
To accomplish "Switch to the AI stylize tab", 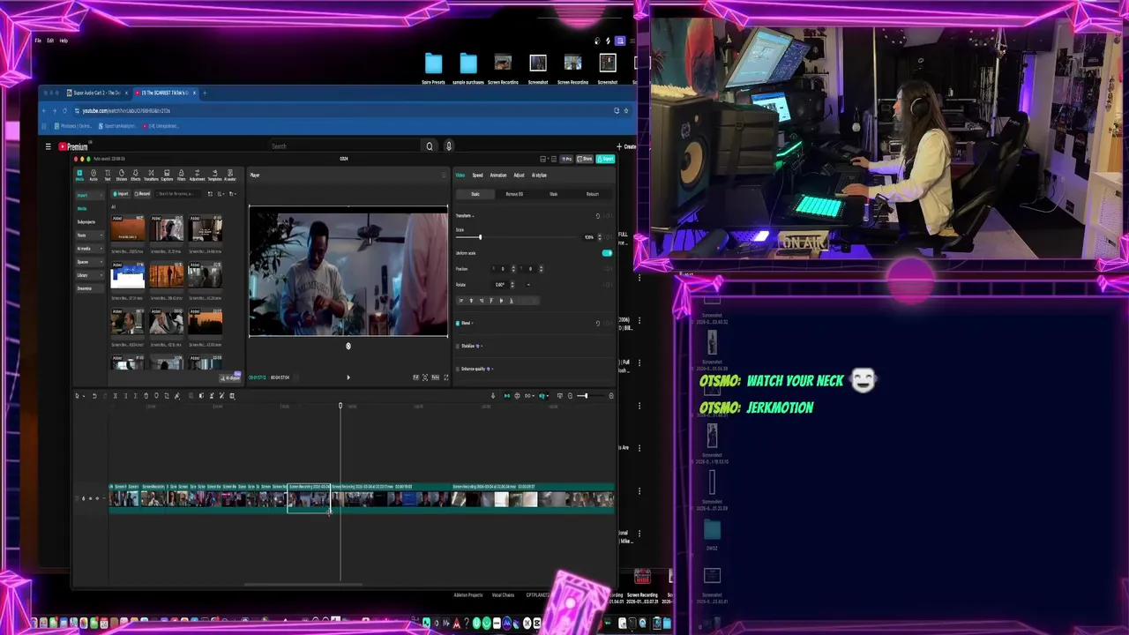I will [x=539, y=176].
